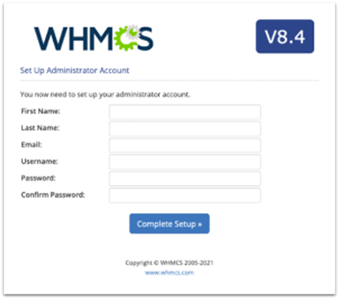Focus the Last Name input field
Image resolution: width=339 pixels, height=299 pixels.
[x=185, y=128]
